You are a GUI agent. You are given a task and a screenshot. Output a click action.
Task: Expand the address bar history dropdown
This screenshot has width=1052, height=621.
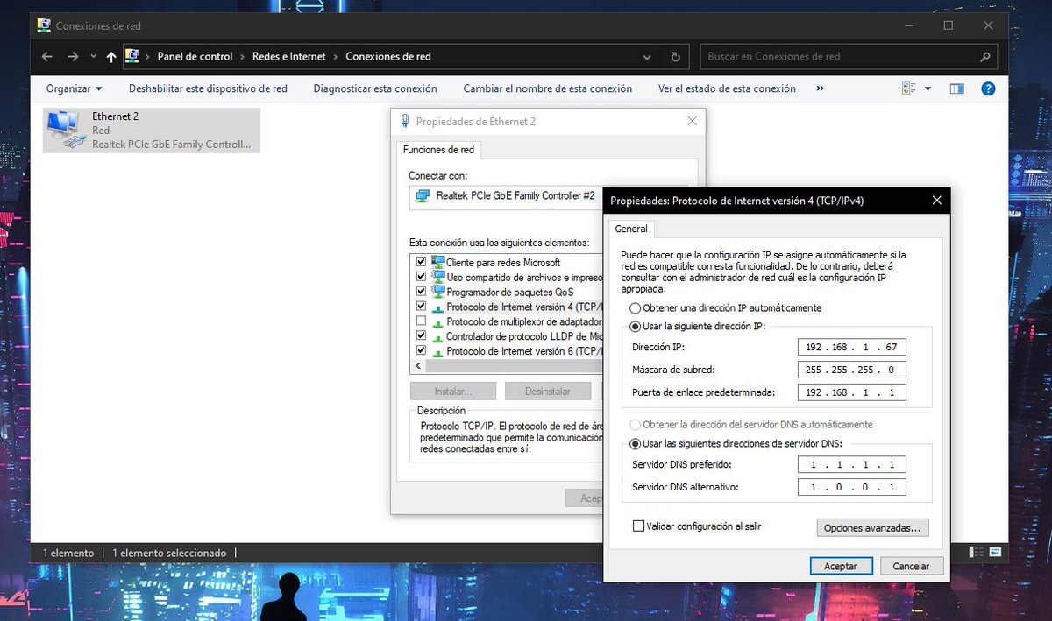coord(647,57)
